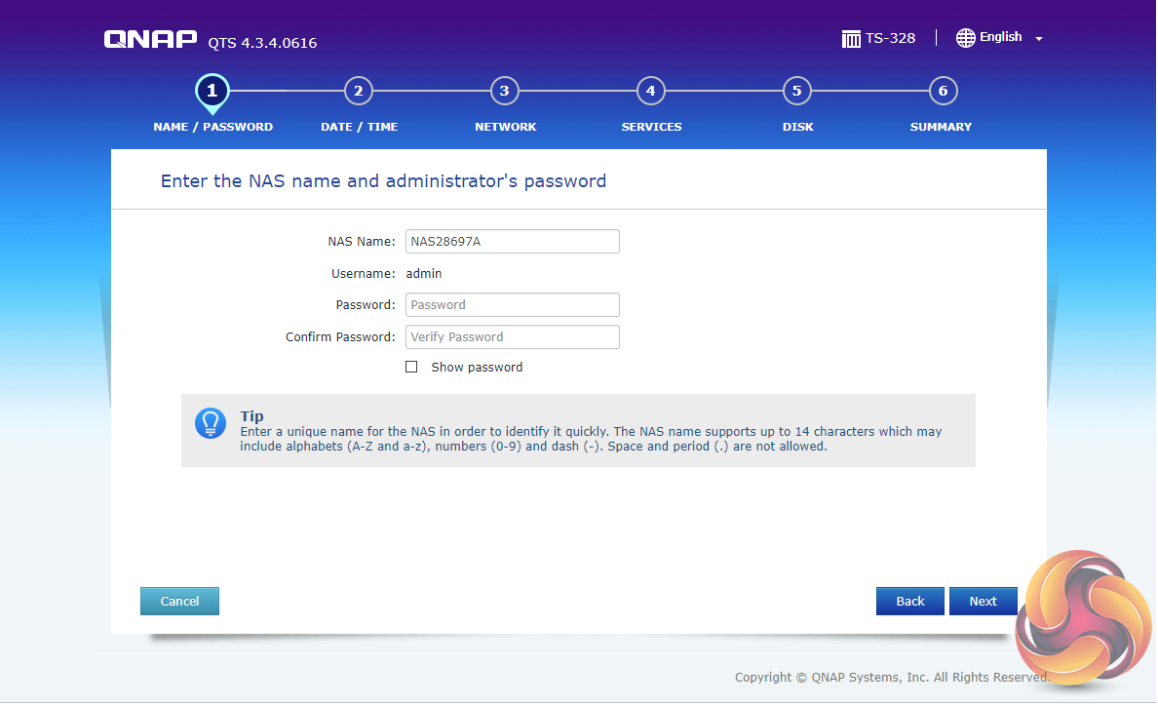The width and height of the screenshot is (1158, 704).
Task: Select step 2 circle in wizard
Action: [x=358, y=91]
